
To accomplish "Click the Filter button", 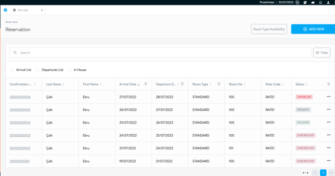I will click(322, 53).
